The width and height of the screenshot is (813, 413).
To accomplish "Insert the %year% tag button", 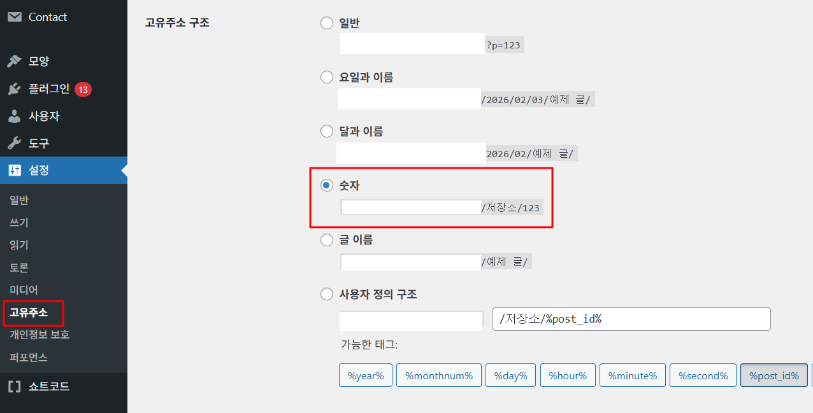I will pyautogui.click(x=366, y=375).
